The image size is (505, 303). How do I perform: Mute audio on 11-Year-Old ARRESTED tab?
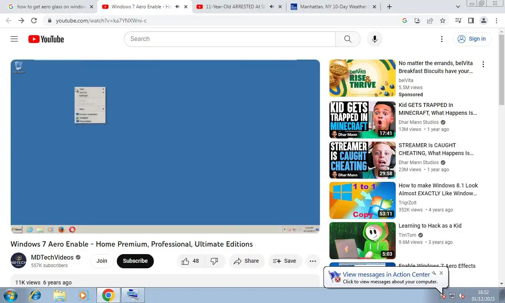(x=271, y=7)
